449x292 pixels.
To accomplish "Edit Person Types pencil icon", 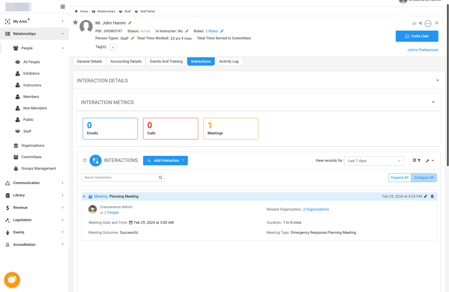I will pyautogui.click(x=132, y=38).
